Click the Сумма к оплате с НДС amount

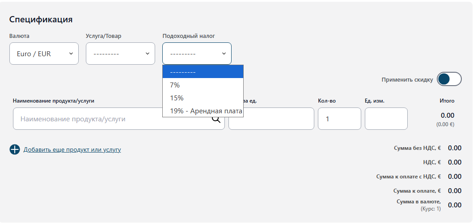pos(454,177)
